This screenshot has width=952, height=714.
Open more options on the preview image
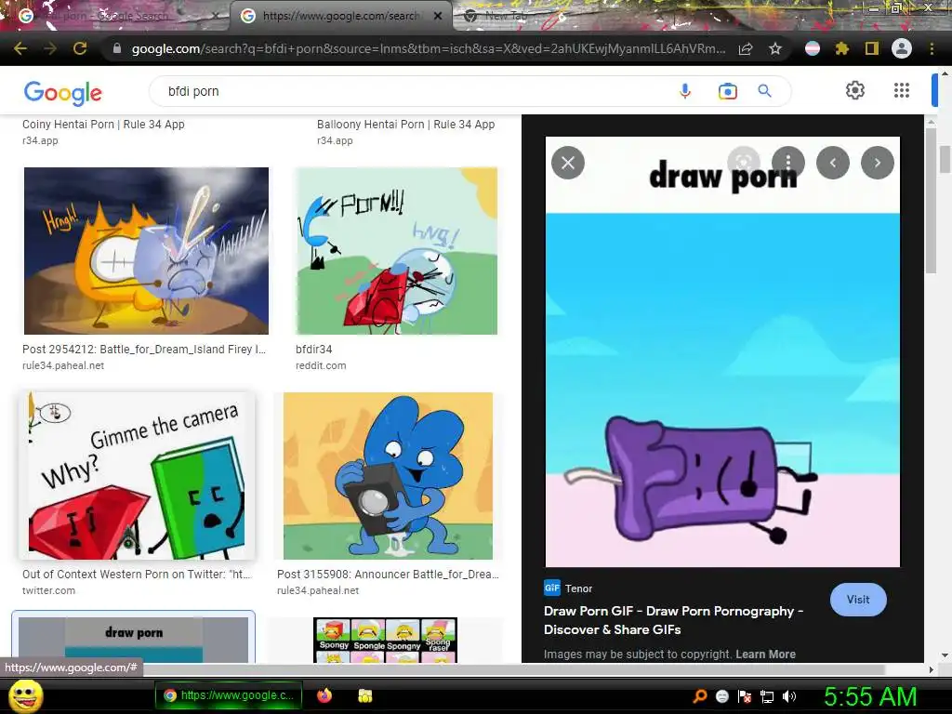point(788,162)
